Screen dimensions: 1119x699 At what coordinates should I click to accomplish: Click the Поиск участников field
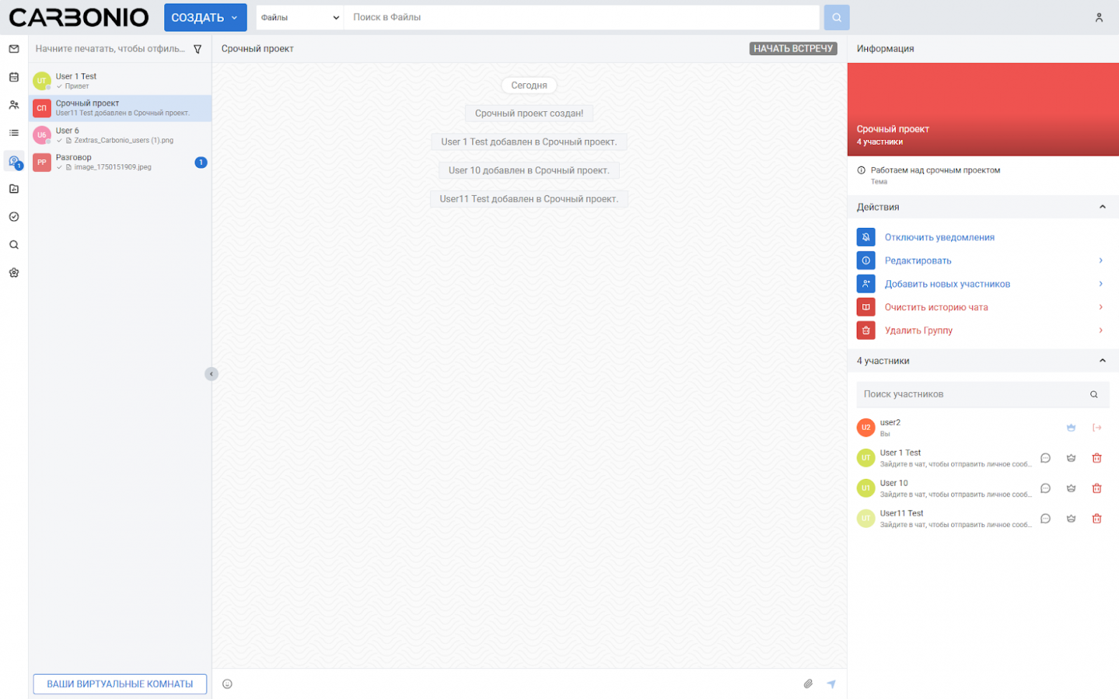pyautogui.click(x=983, y=394)
